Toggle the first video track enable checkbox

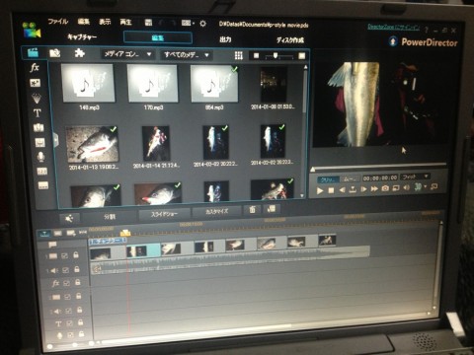(x=64, y=255)
